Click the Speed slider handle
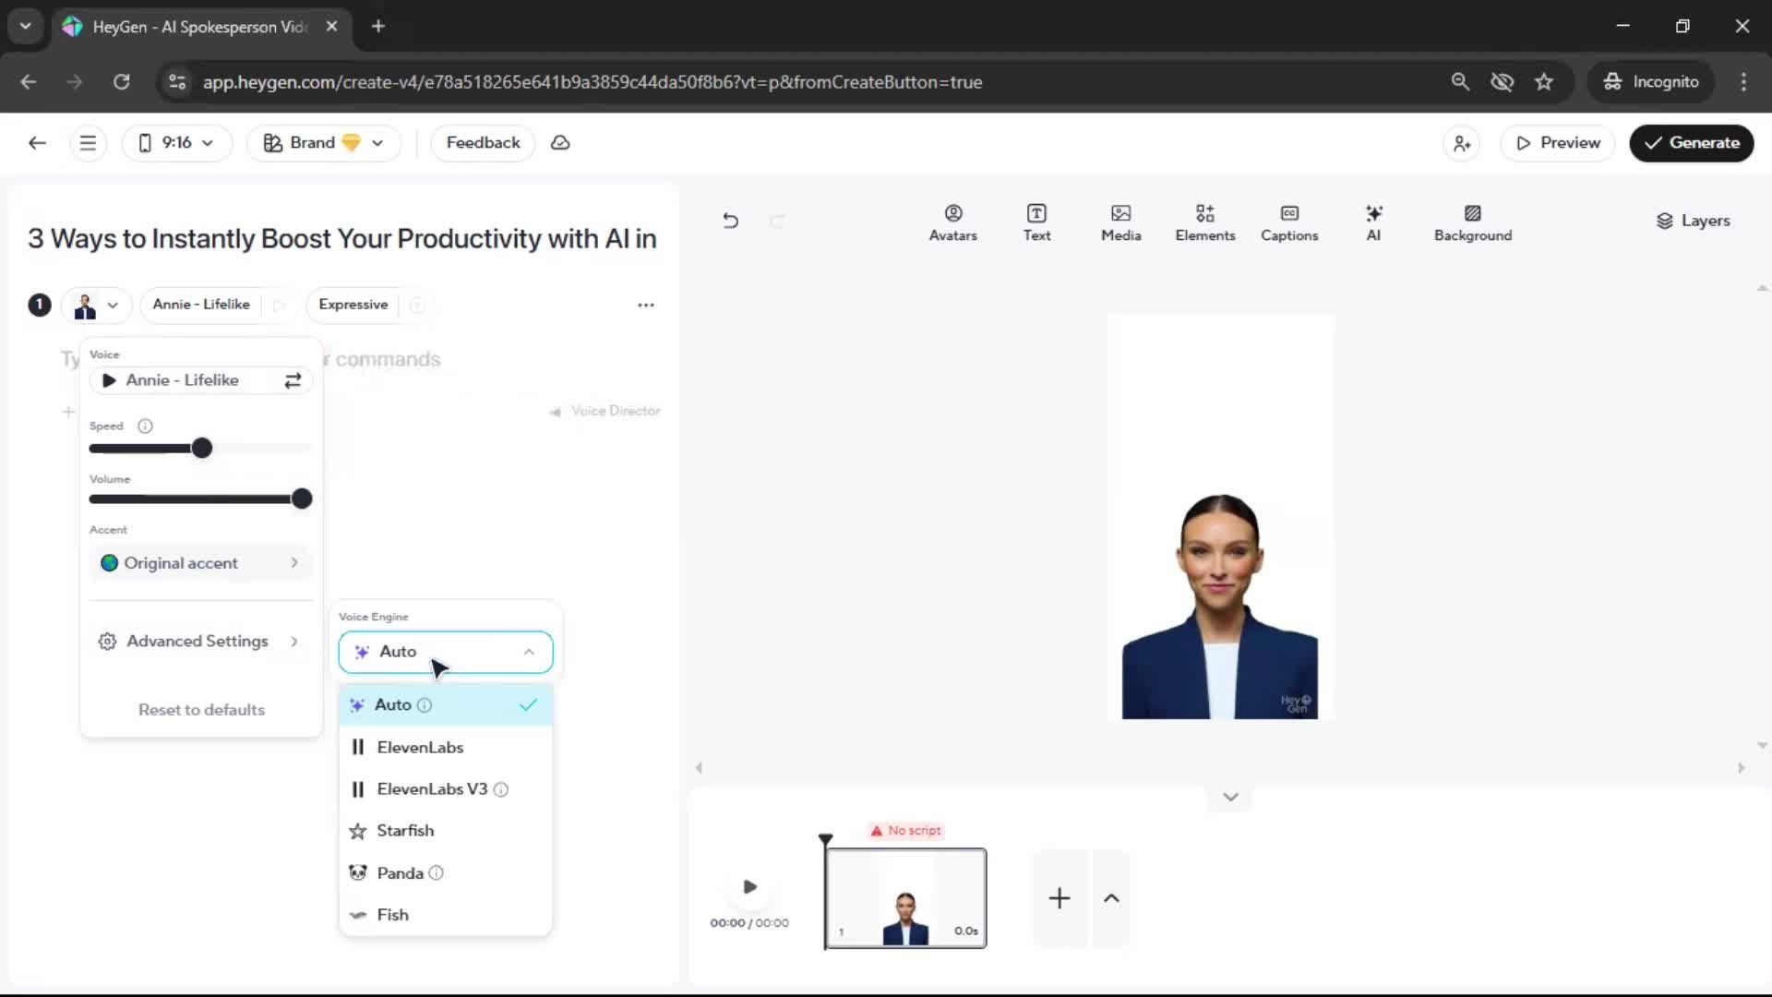Image resolution: width=1772 pixels, height=997 pixels. [202, 449]
